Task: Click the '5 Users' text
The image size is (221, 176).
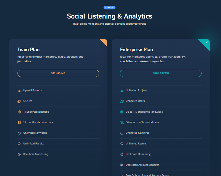Action: tap(28, 101)
